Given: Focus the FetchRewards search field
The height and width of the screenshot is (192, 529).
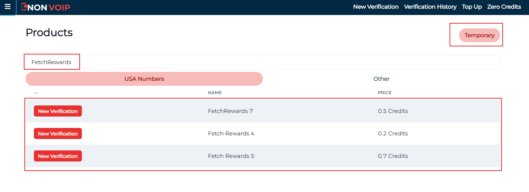Looking at the screenshot, I should [x=263, y=62].
